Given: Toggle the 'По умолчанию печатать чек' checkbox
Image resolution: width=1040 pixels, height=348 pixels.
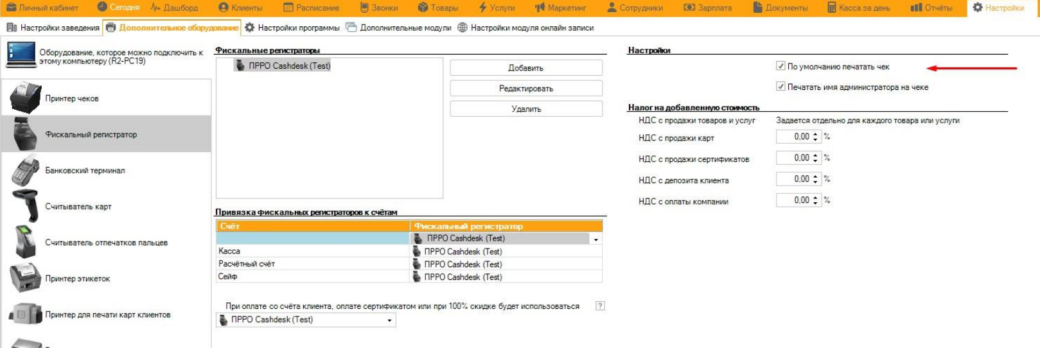Looking at the screenshot, I should pos(780,66).
